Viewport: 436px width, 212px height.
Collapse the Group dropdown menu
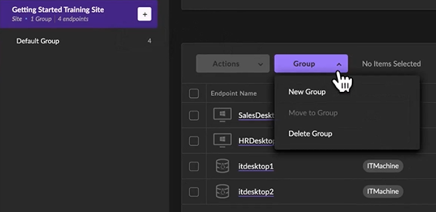tap(311, 63)
